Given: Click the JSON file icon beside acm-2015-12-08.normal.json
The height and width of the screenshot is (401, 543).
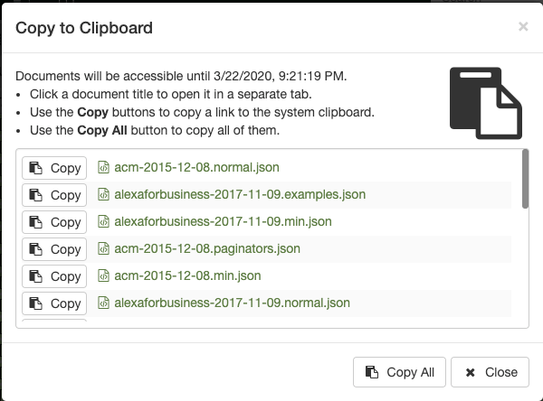Looking at the screenshot, I should click(x=103, y=167).
